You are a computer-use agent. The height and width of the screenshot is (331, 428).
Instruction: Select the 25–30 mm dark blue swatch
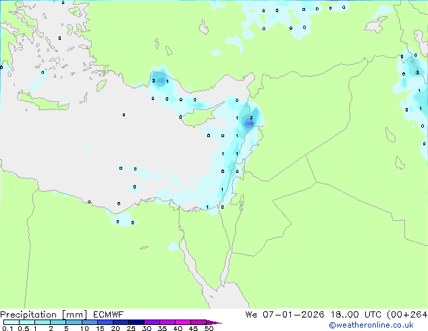[136, 322]
